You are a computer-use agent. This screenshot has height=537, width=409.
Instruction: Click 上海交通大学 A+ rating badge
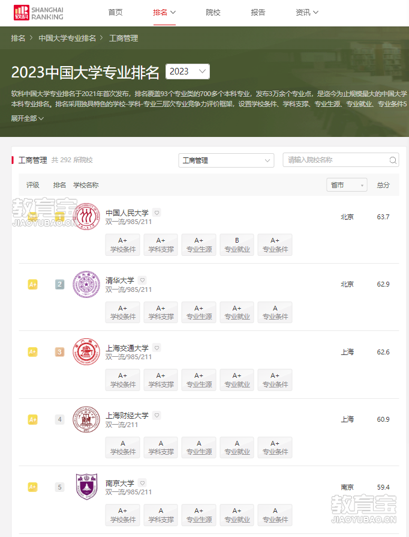tap(32, 352)
